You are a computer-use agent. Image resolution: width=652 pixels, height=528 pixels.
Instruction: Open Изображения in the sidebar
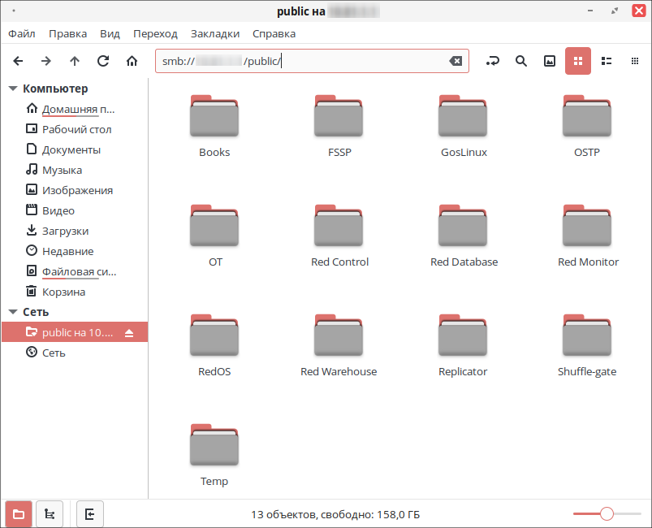click(x=75, y=190)
